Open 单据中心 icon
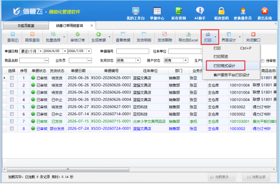The height and width of the screenshot is (184, 280). [x=157, y=14]
